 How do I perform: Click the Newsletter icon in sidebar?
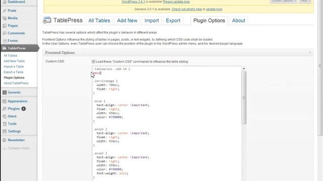[x=5, y=140]
